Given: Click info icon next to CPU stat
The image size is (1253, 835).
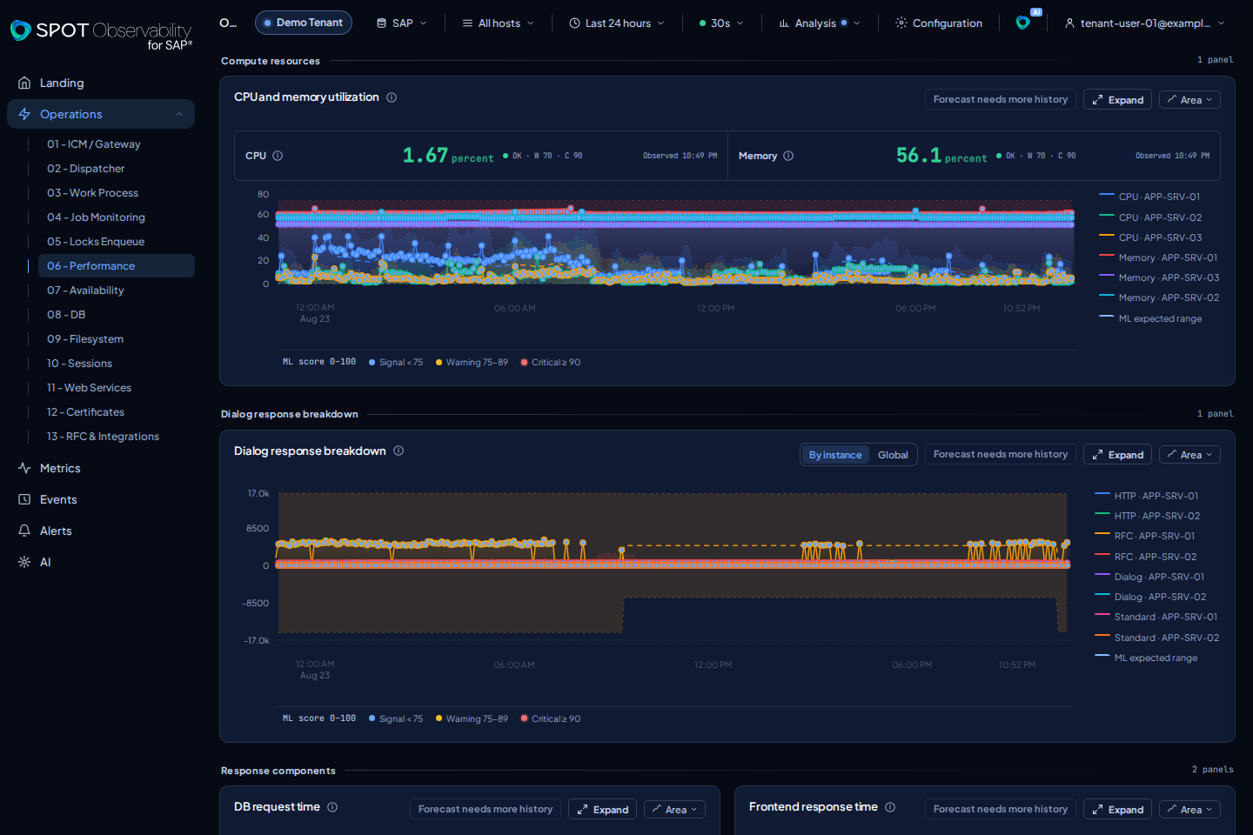Looking at the screenshot, I should click(x=278, y=156).
